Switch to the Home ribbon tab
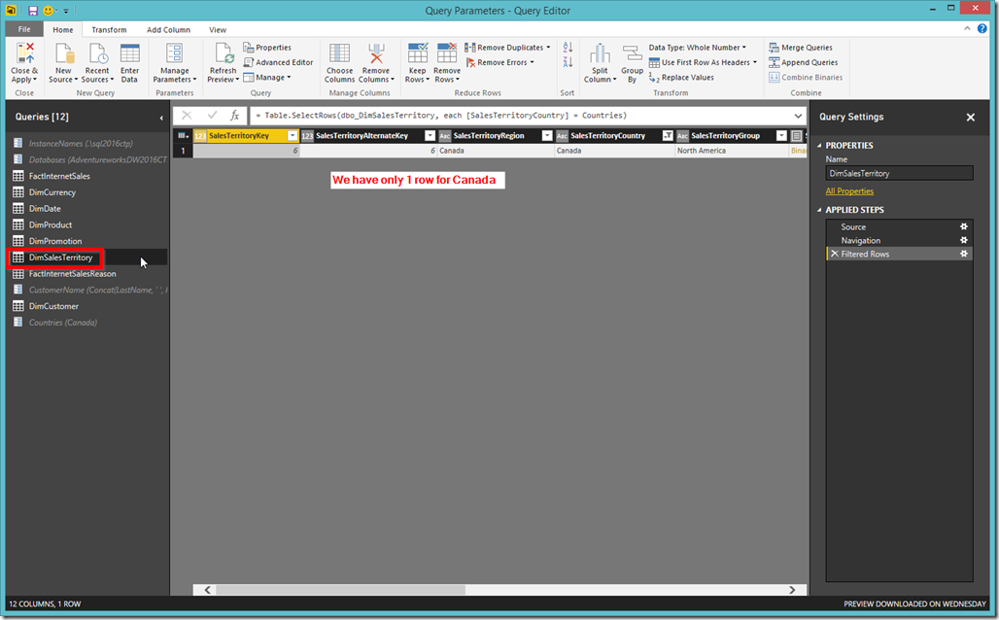999x620 pixels. click(x=62, y=30)
